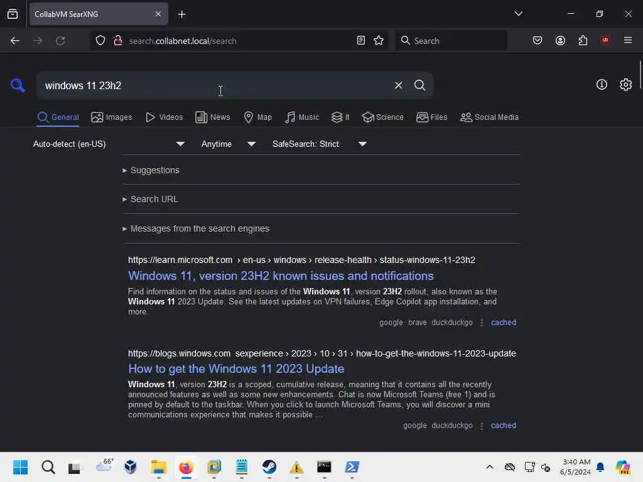Switch to the Images category tab
This screenshot has width=643, height=482.
(x=112, y=117)
